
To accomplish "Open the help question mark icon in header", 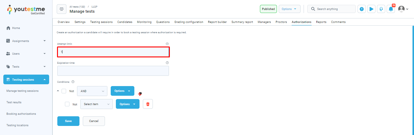I will click(x=362, y=9).
